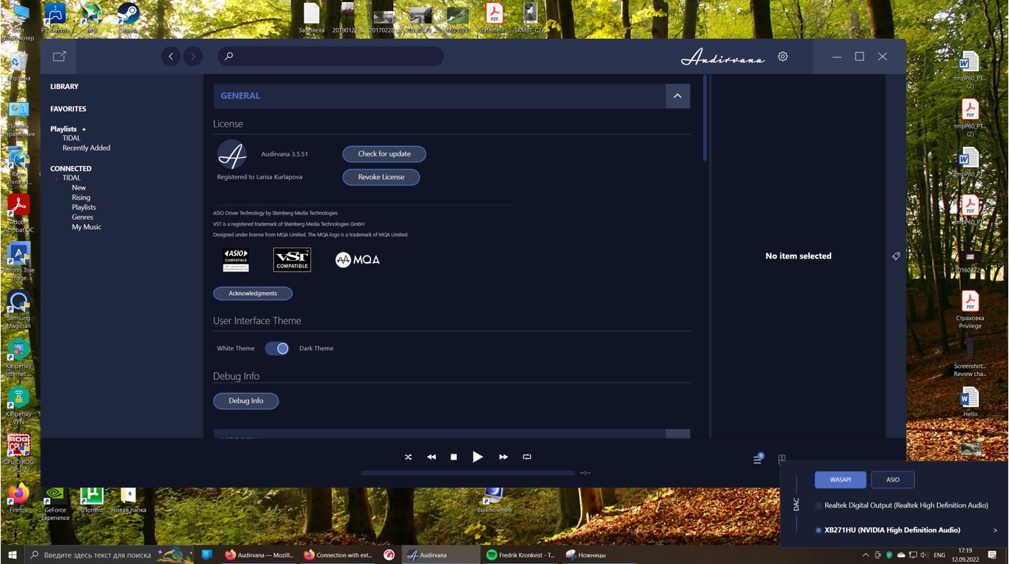Image resolution: width=1009 pixels, height=564 pixels.
Task: Click the search magnifier icon
Action: [229, 57]
